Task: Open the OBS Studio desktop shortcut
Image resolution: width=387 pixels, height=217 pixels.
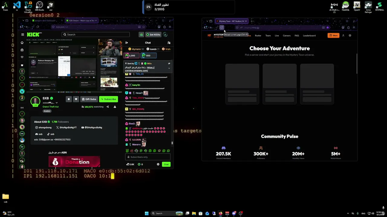Action: coord(39,6)
